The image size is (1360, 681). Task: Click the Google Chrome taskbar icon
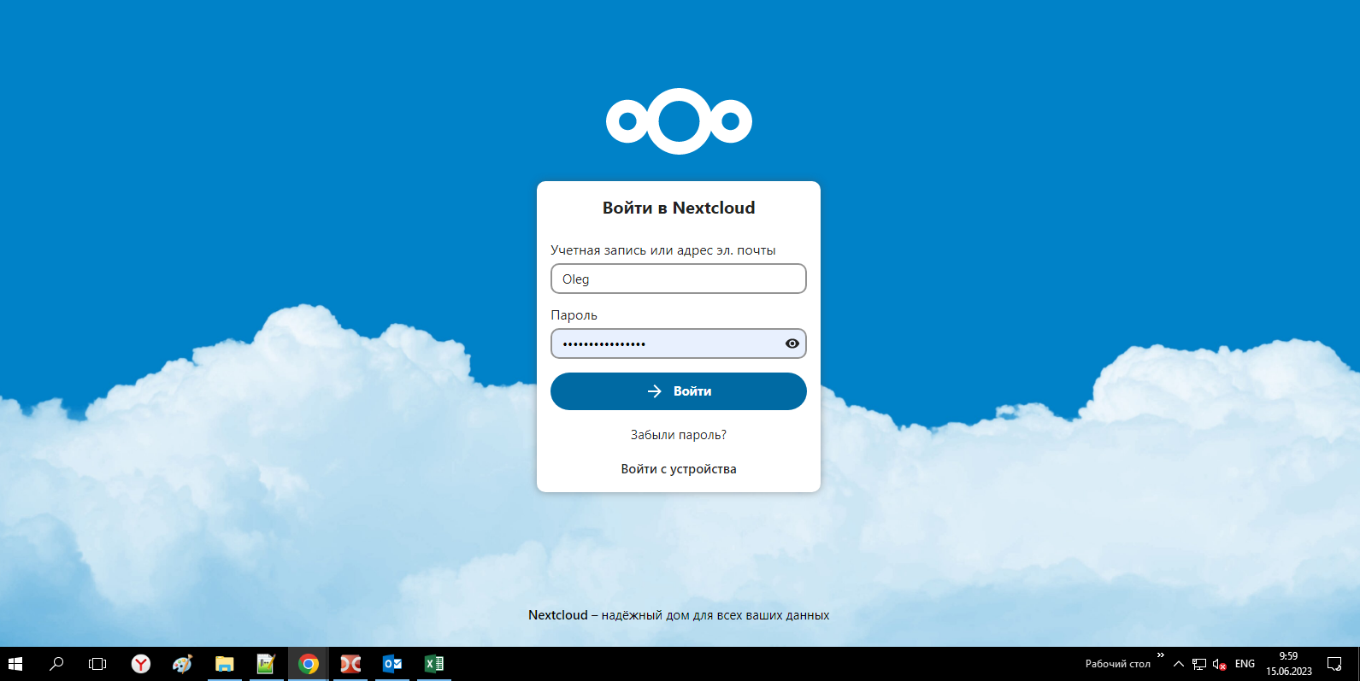(x=308, y=664)
